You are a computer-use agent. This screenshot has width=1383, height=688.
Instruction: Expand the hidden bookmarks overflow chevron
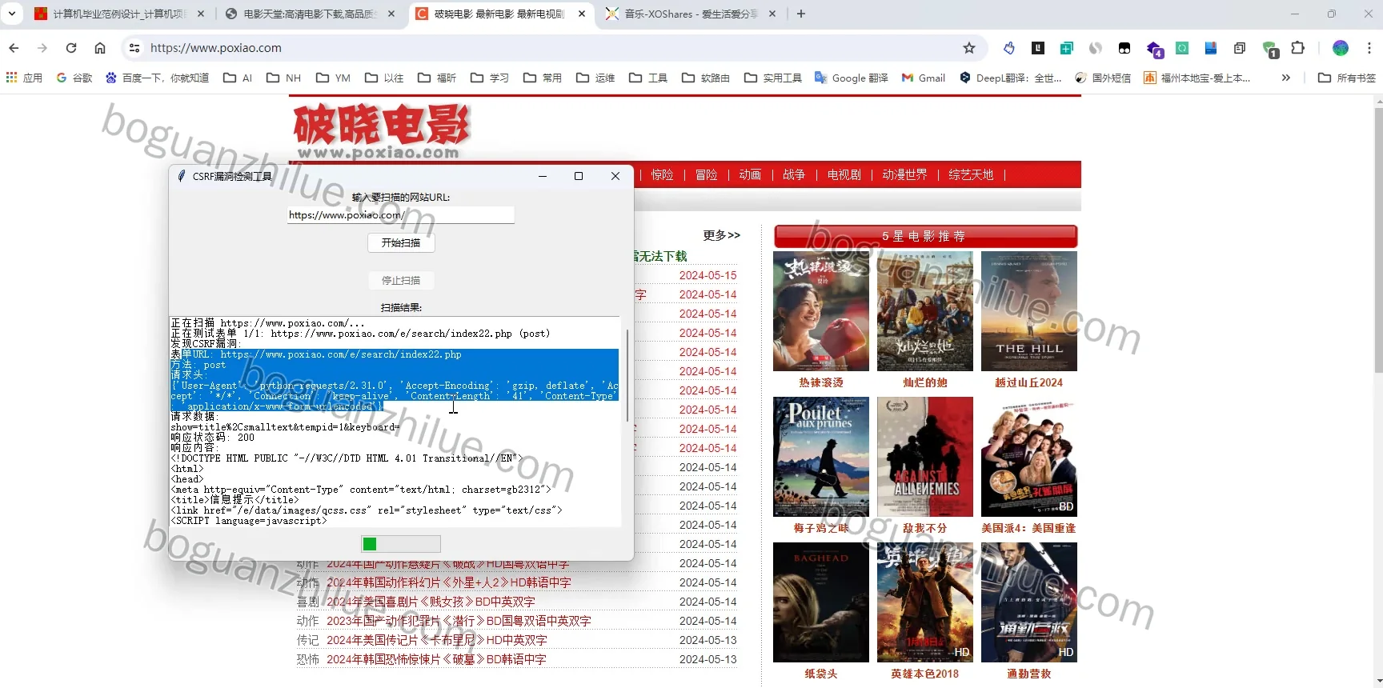click(1286, 78)
